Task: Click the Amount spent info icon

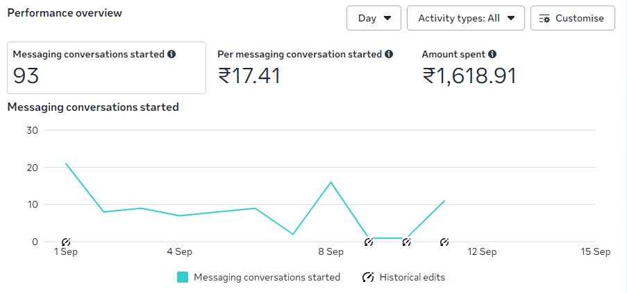Action: 492,54
